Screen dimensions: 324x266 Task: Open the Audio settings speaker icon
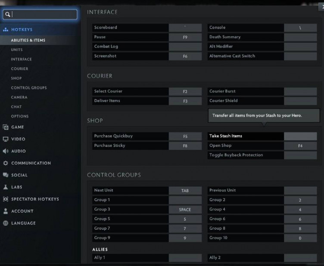[x=6, y=151]
